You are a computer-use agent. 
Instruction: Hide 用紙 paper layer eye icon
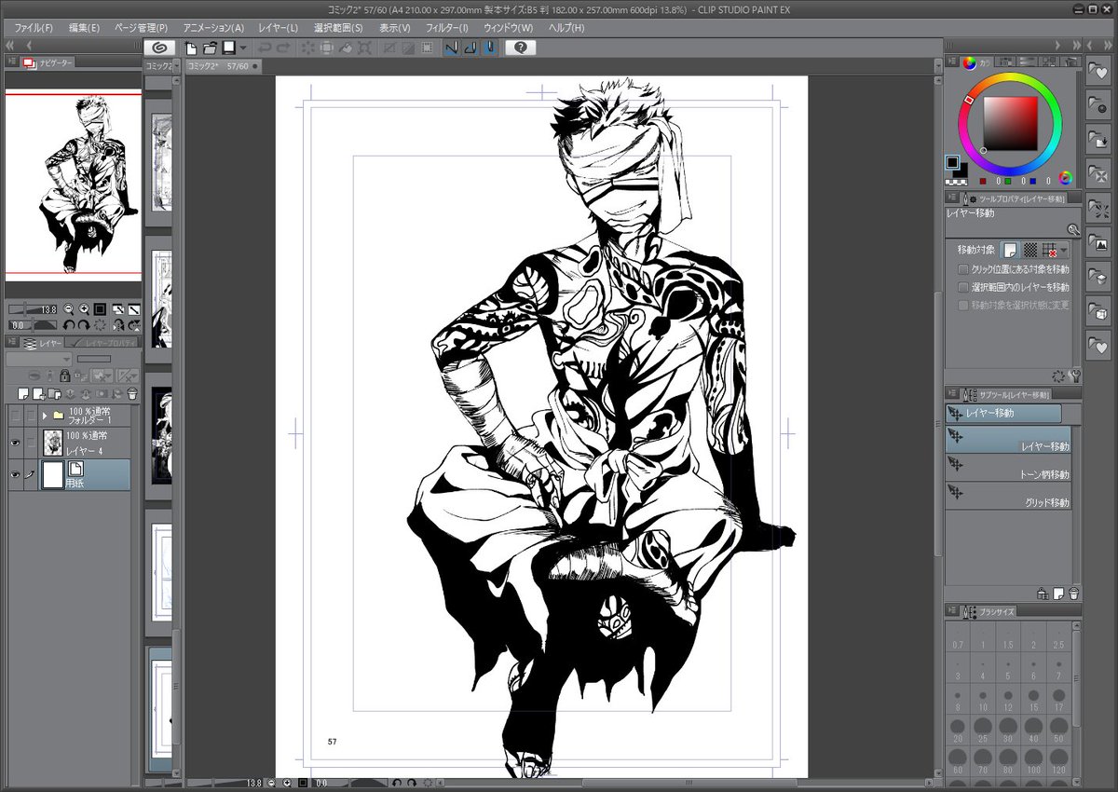click(x=15, y=475)
